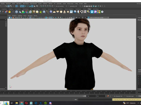
Task: Switch to the FX Caching shelf tab
Action: click(37, 9)
